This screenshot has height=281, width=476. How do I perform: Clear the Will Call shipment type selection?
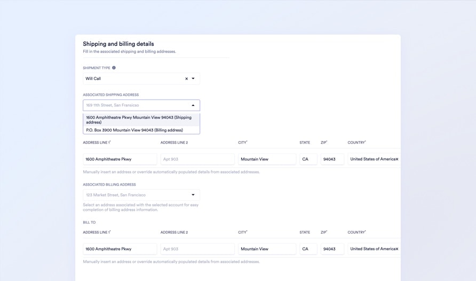[x=186, y=79]
